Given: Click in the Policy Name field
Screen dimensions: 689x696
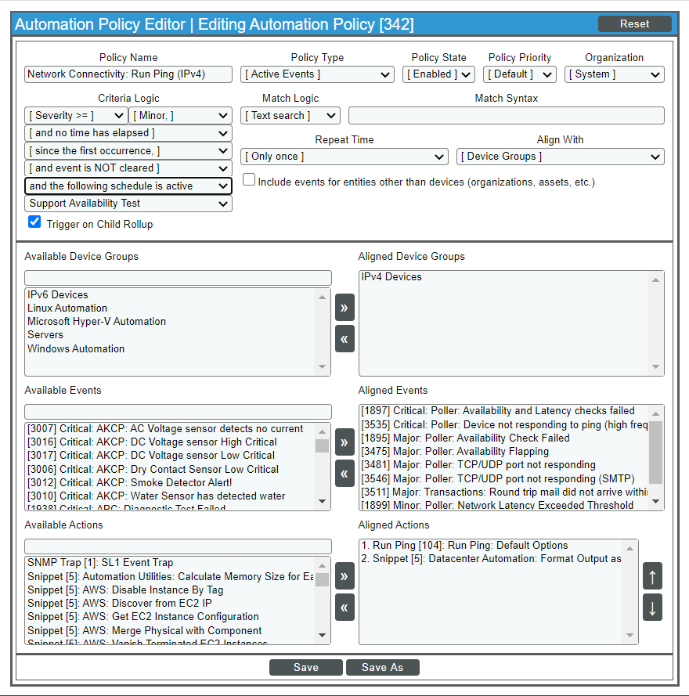Looking at the screenshot, I should click(128, 74).
